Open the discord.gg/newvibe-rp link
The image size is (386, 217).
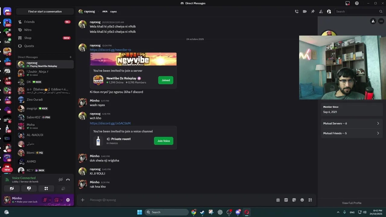[110, 50]
